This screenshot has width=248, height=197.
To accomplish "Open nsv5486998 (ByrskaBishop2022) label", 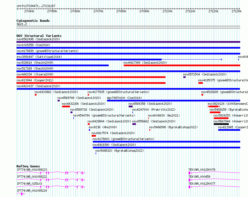I will click(173, 127).
